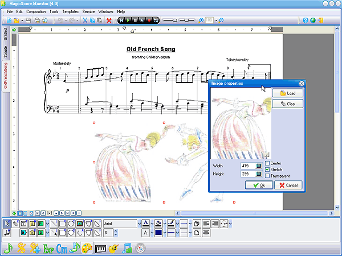
Task: Open the File menu
Action: pyautogui.click(x=10, y=12)
